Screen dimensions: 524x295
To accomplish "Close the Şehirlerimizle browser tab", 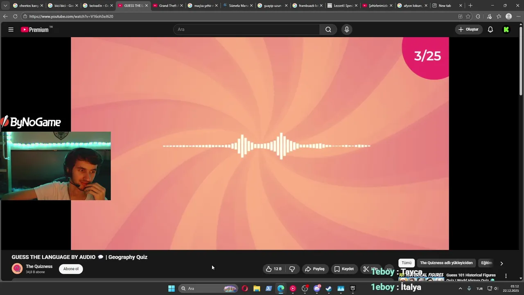I will point(391,6).
